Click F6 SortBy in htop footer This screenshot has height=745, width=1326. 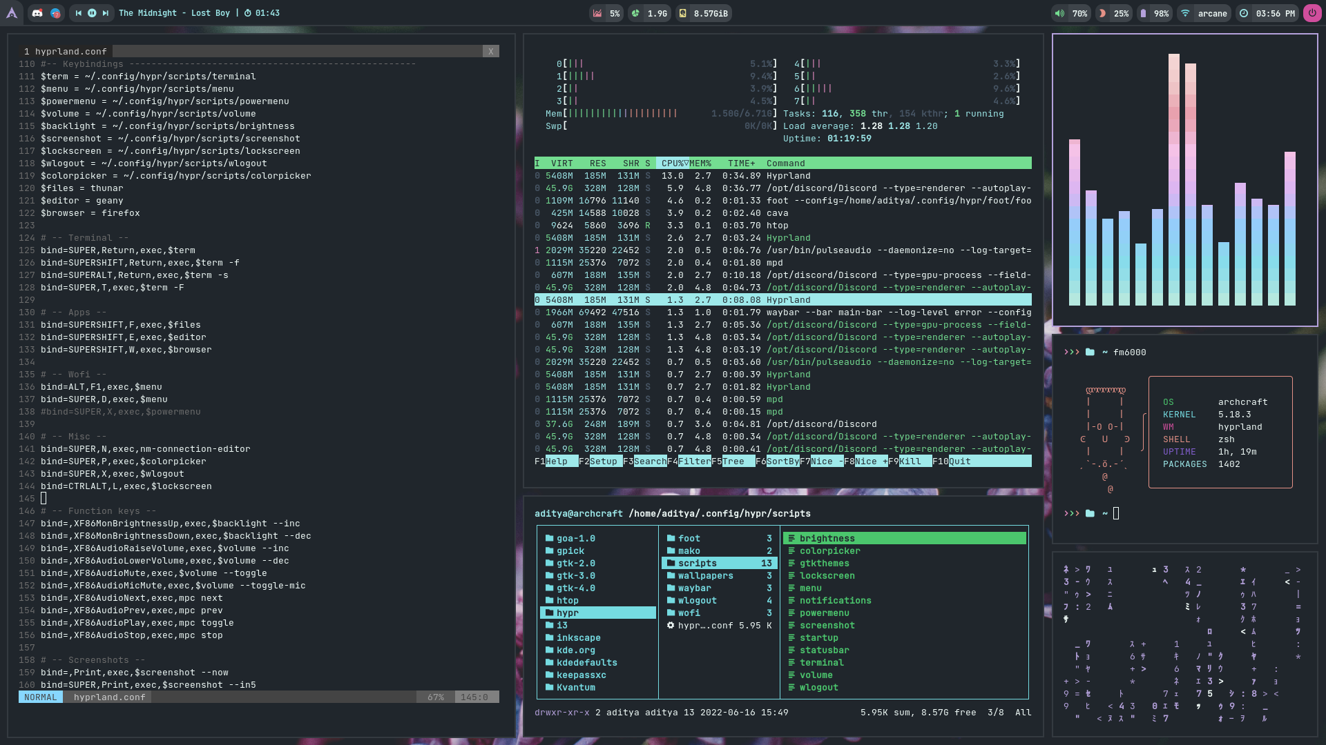[777, 461]
